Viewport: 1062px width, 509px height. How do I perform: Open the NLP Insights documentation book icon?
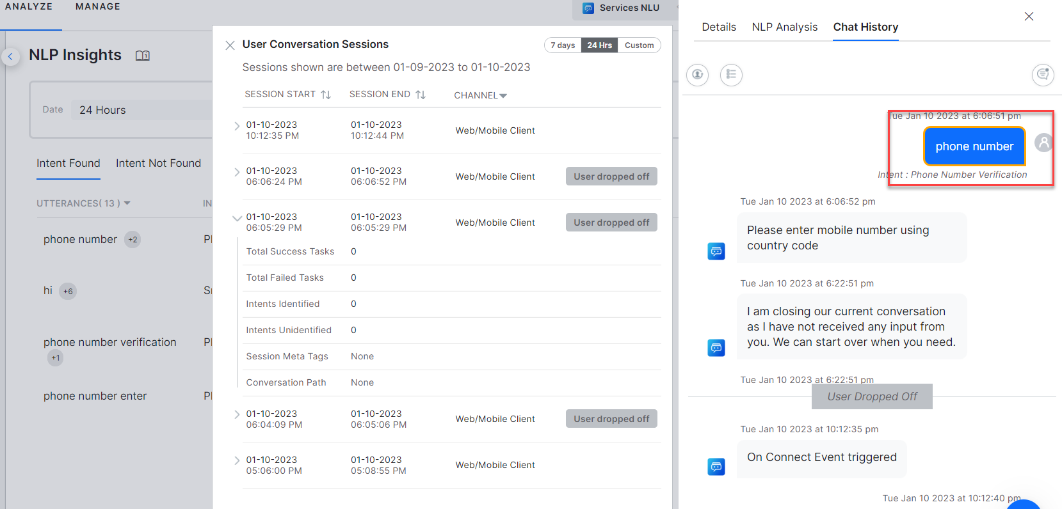tap(143, 56)
